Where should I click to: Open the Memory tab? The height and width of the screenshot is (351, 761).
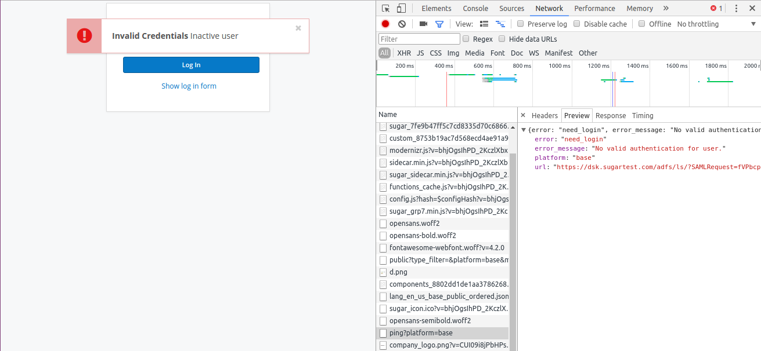click(640, 8)
